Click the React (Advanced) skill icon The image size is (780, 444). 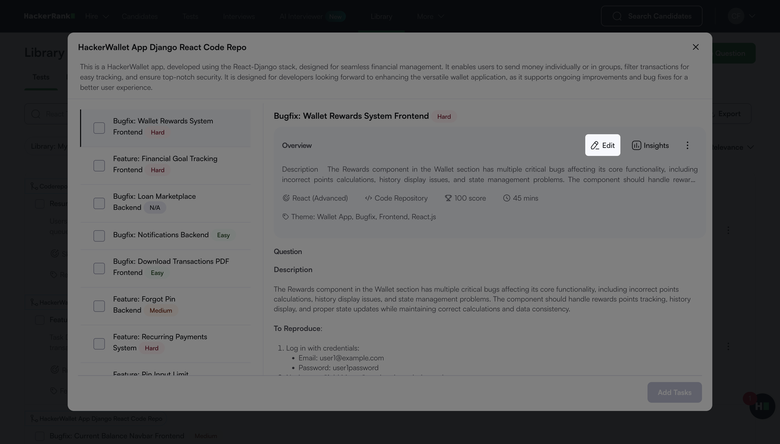pyautogui.click(x=286, y=198)
